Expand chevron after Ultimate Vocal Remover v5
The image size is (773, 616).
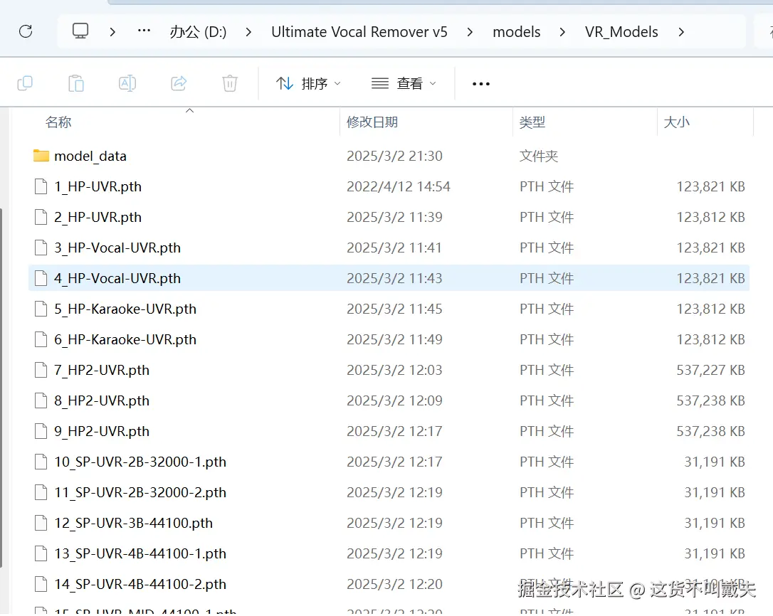click(x=470, y=32)
